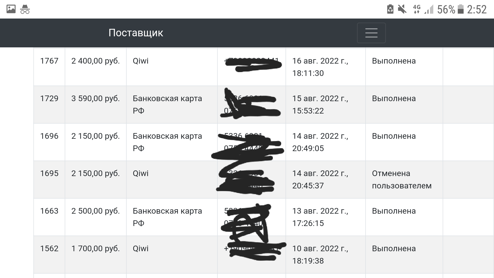Image resolution: width=494 pixels, height=278 pixels.
Task: Tap the 4G data indicator icon
Action: 417,9
